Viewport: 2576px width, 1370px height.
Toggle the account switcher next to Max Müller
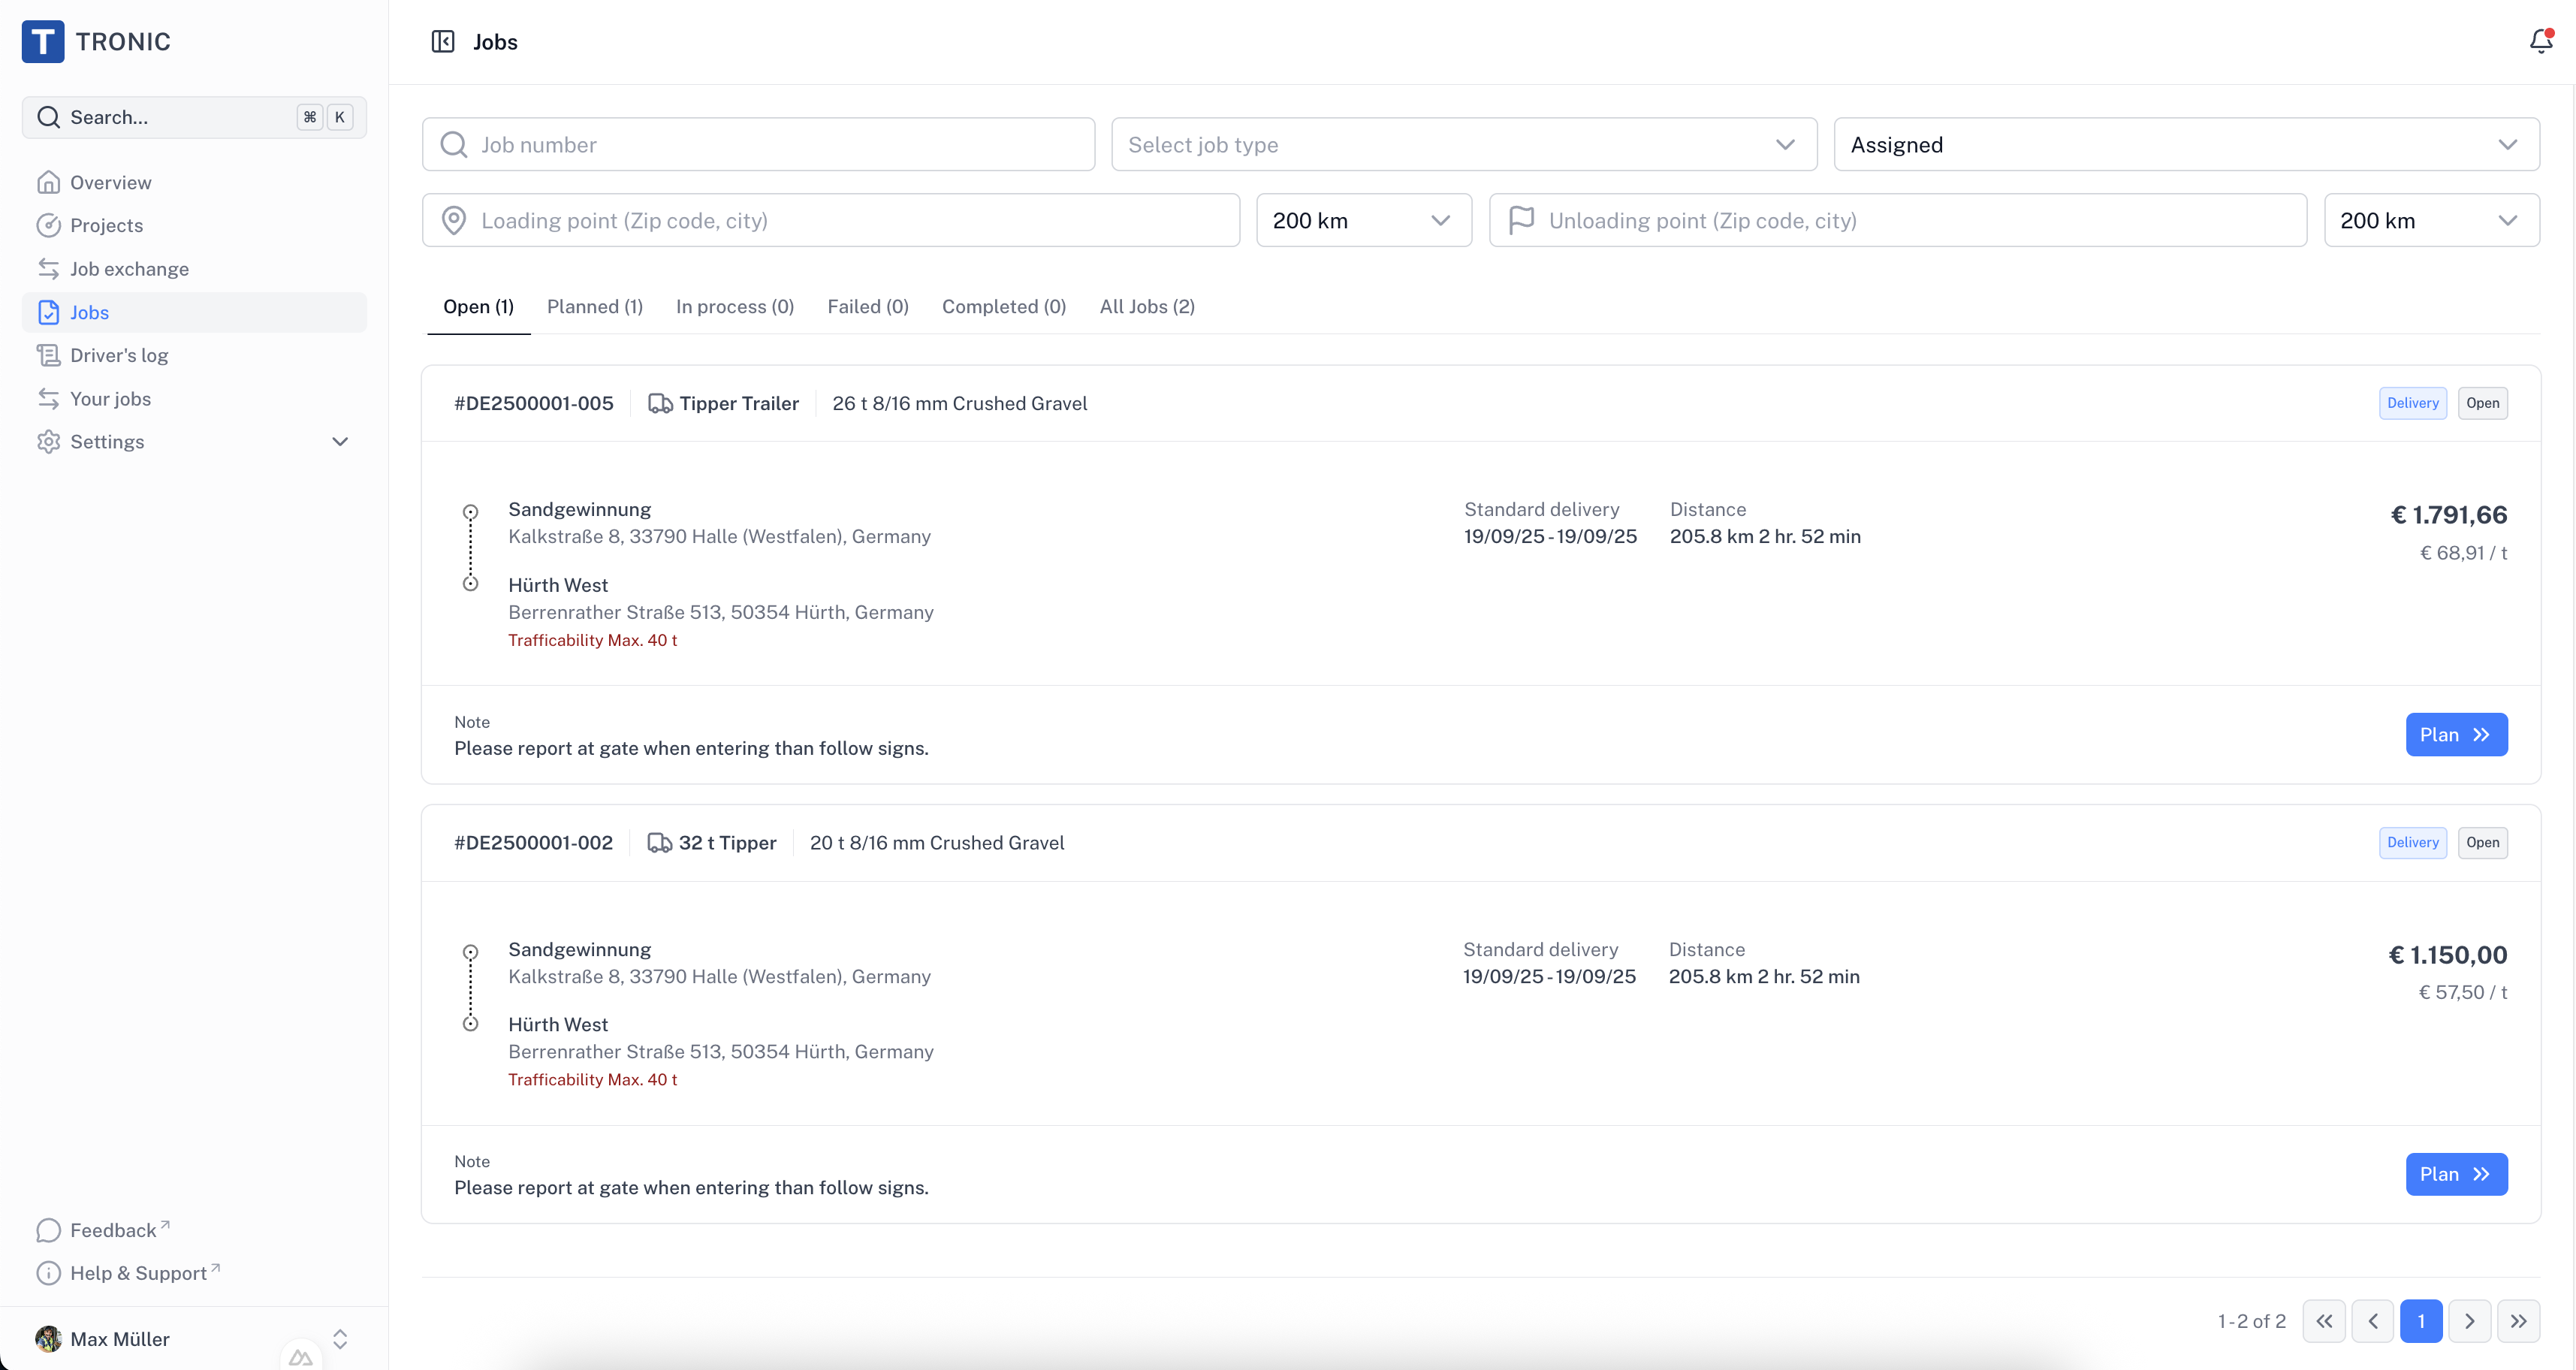pos(340,1338)
